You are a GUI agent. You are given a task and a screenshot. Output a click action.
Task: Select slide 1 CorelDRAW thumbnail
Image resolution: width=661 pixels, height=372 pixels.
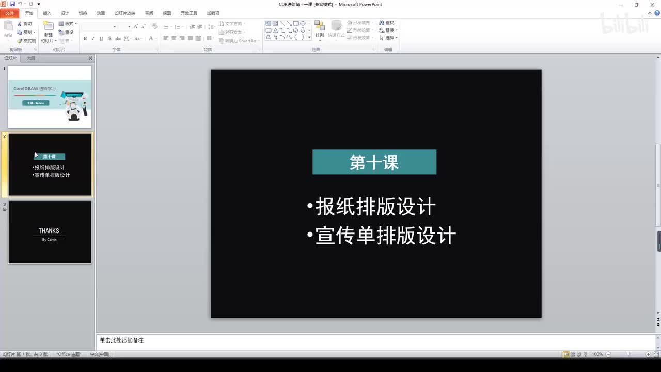[x=50, y=97]
